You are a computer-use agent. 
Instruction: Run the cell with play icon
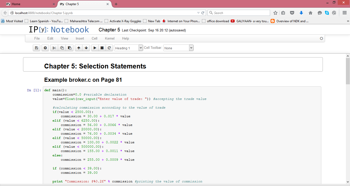click(x=95, y=48)
